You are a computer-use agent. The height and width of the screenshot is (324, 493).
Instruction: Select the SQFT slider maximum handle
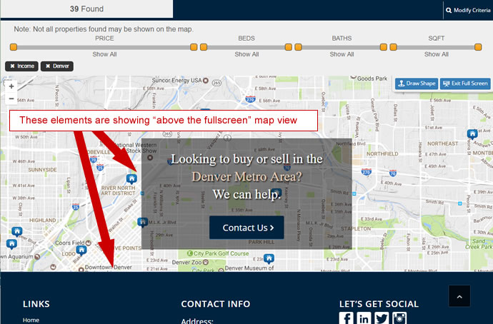[478, 47]
